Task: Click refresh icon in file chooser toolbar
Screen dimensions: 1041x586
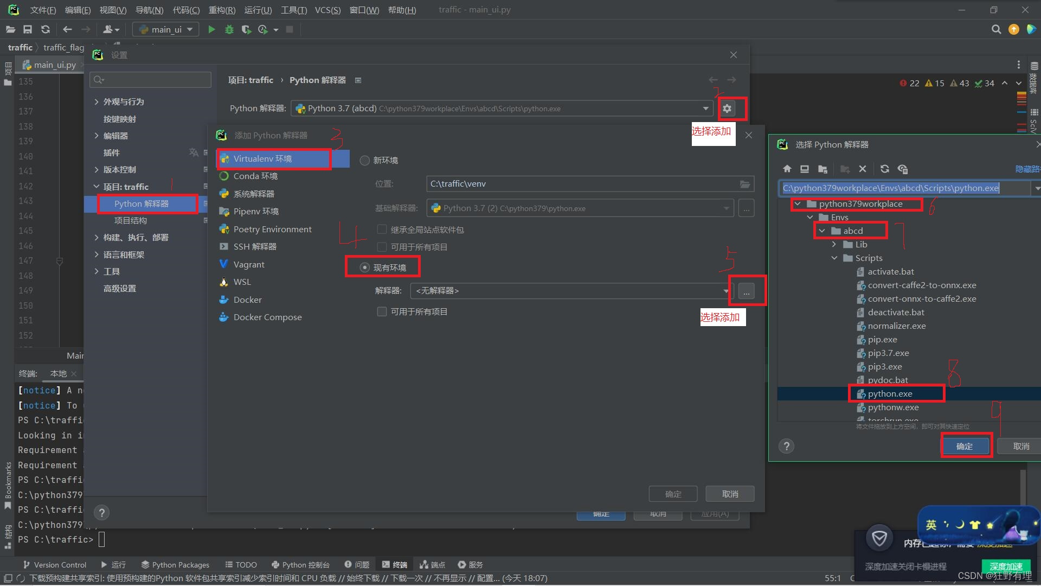Action: coord(884,169)
